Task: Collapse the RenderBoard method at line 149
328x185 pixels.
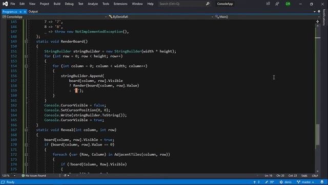Action: 26,42
